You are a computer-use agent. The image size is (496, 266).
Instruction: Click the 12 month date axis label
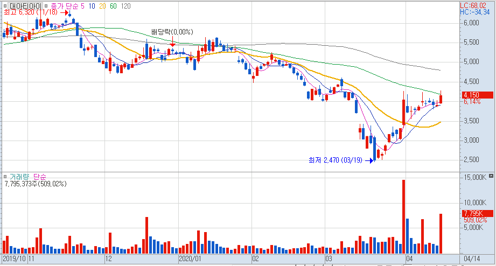coord(108,258)
